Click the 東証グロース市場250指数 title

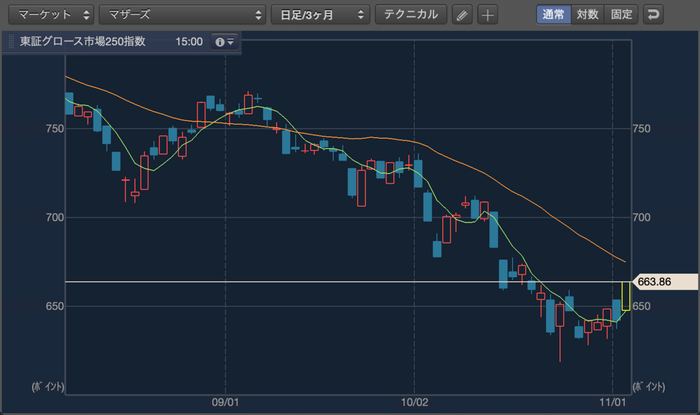83,42
